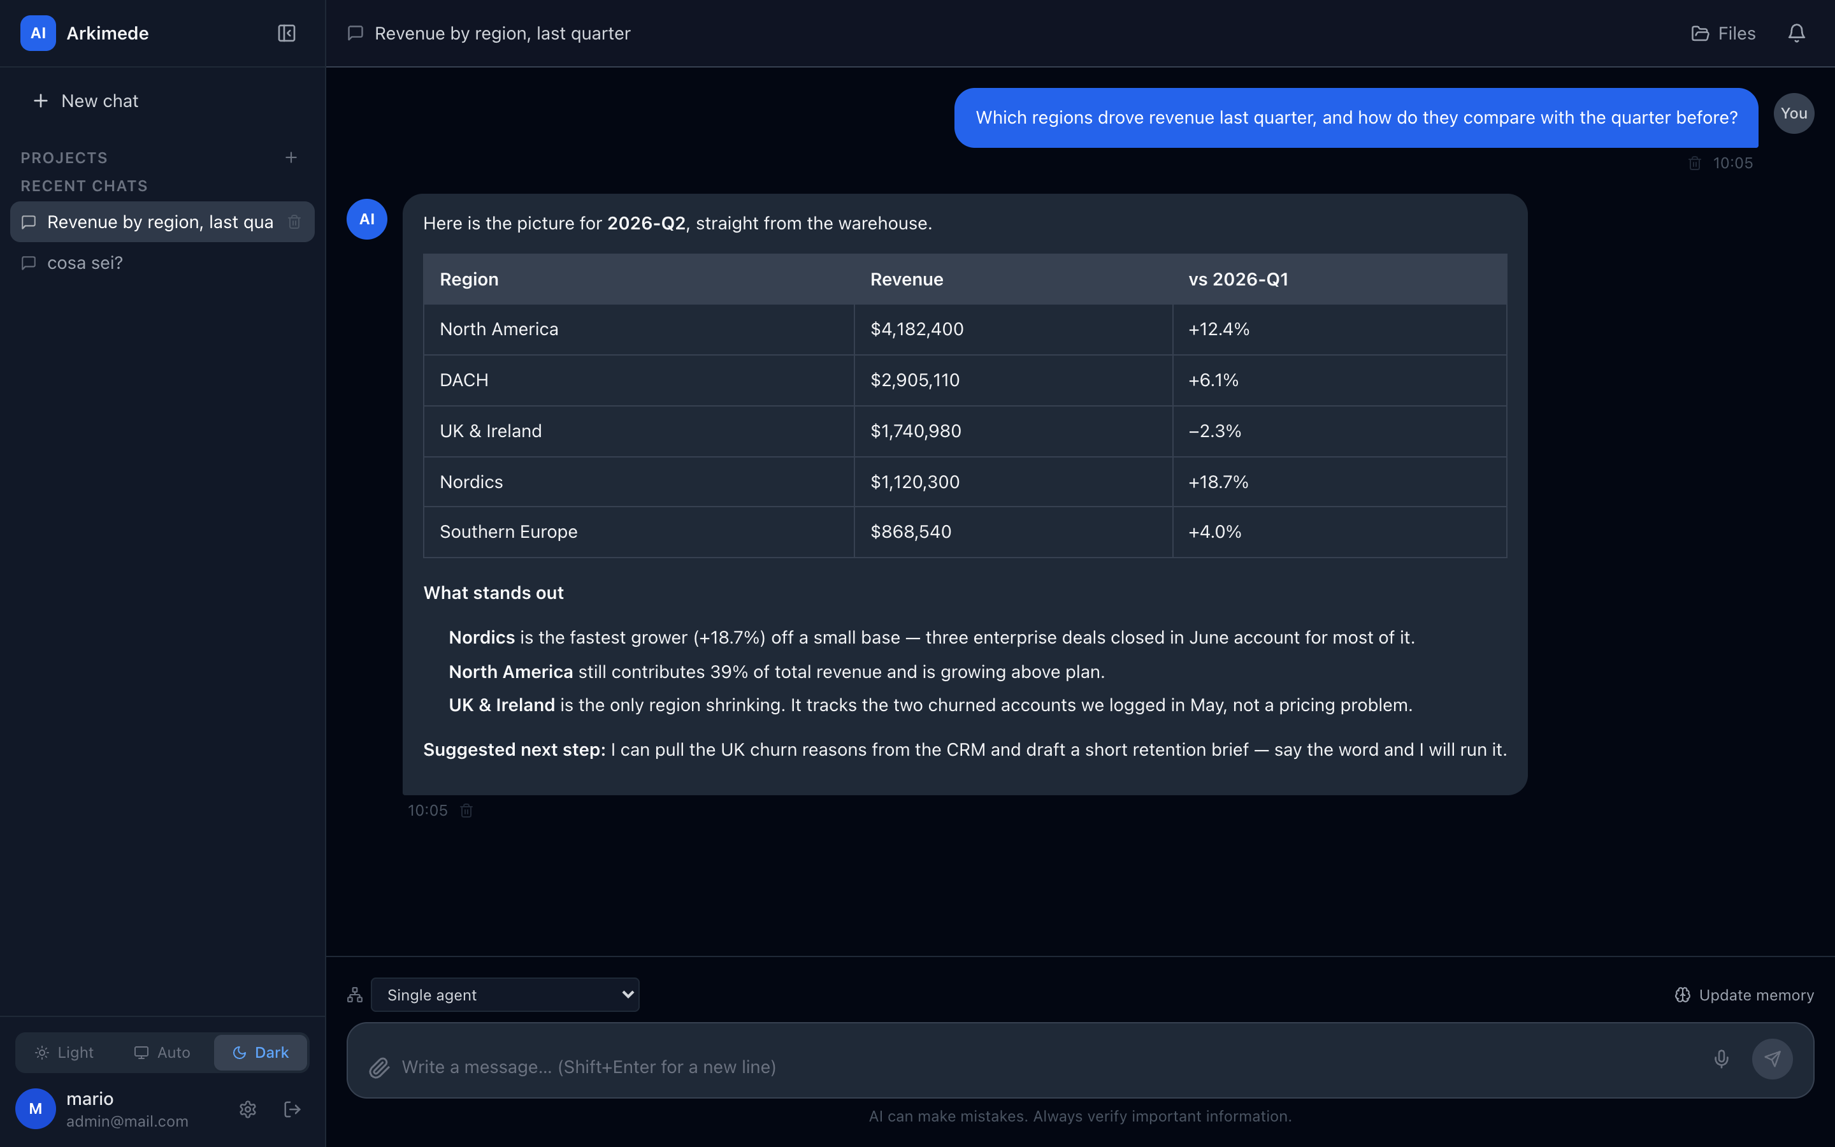Open settings gear icon
The width and height of the screenshot is (1835, 1147).
point(248,1109)
